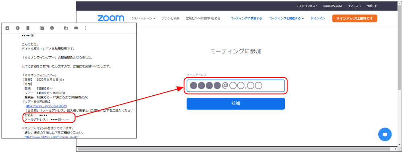
Task: Open the blue chat bubble on Zoom page
Action: tap(385, 134)
